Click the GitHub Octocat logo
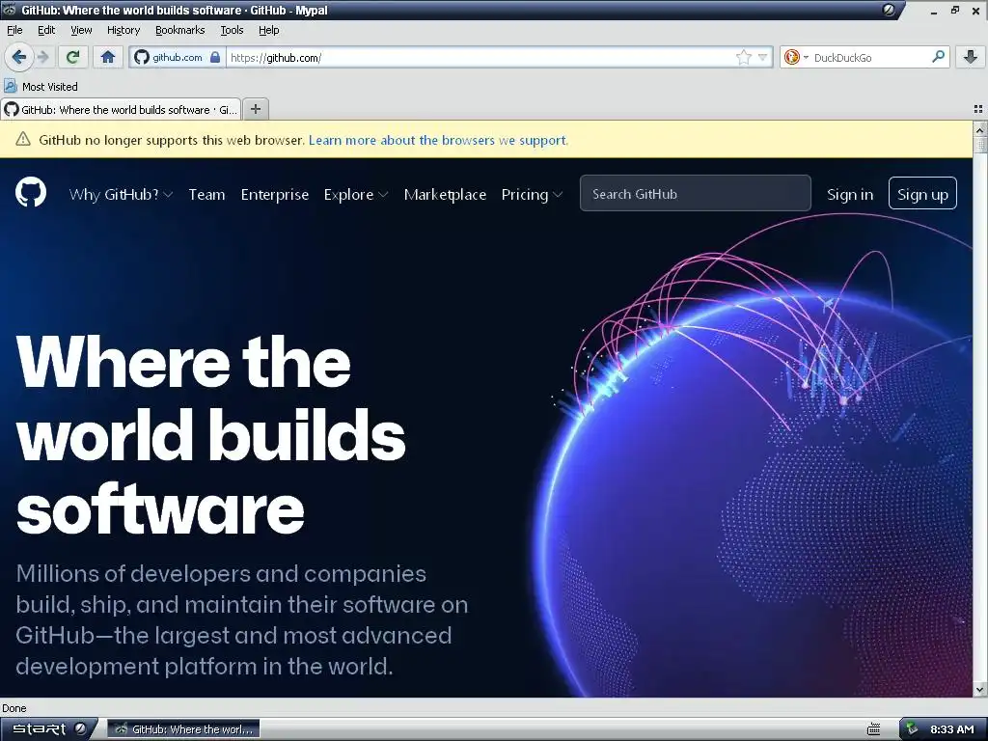Image resolution: width=988 pixels, height=741 pixels. [x=31, y=192]
